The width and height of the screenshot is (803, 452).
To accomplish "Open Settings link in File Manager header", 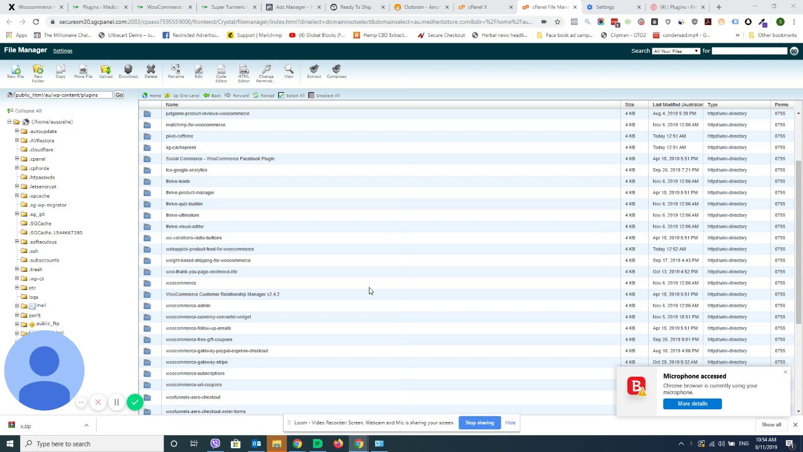I will [63, 51].
